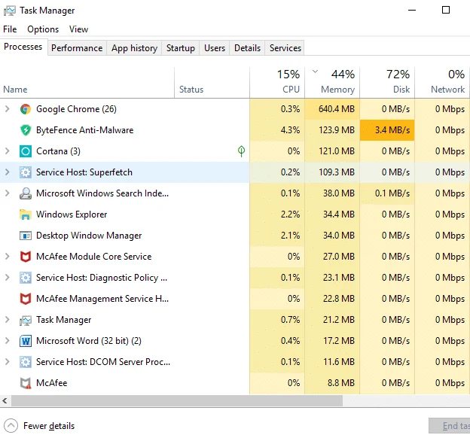The image size is (470, 435).
Task: Click the McAfee Module Core Service icon
Action: 26,257
